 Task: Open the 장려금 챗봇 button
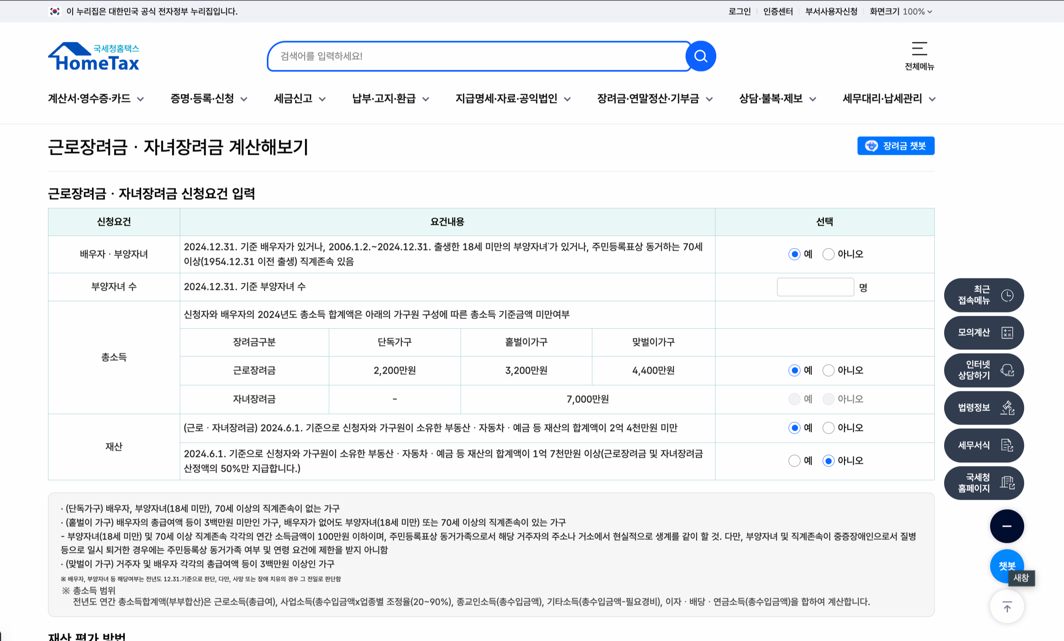click(x=896, y=145)
